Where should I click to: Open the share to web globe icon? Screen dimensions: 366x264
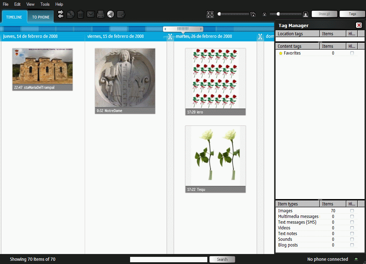[x=110, y=14]
